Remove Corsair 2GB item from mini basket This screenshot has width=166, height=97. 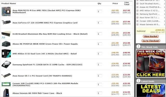point(137,21)
